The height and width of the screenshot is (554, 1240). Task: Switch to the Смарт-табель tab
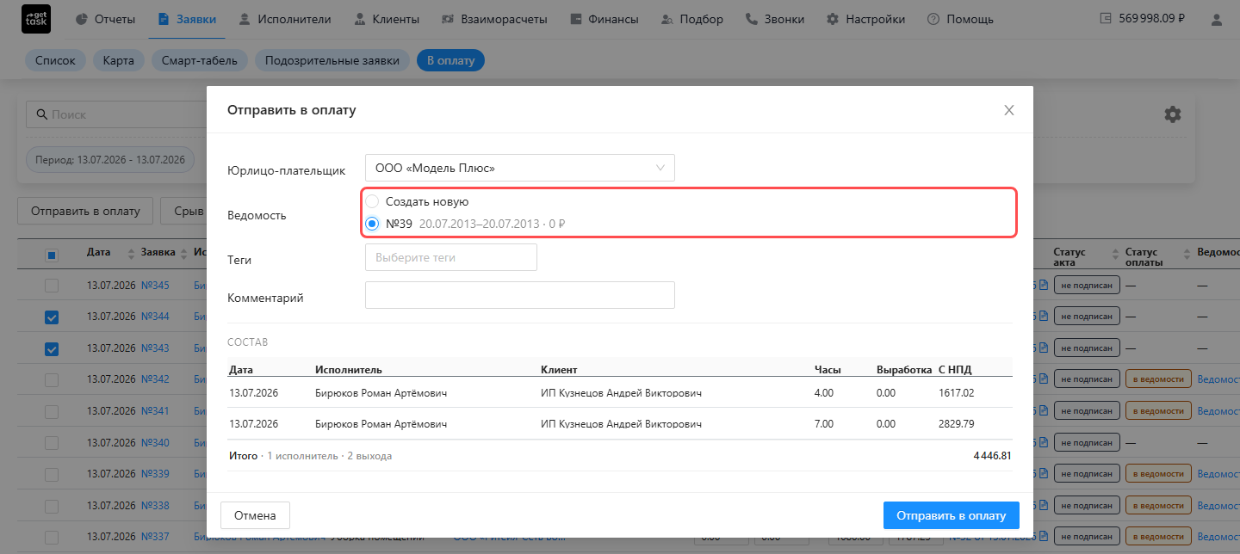(200, 60)
